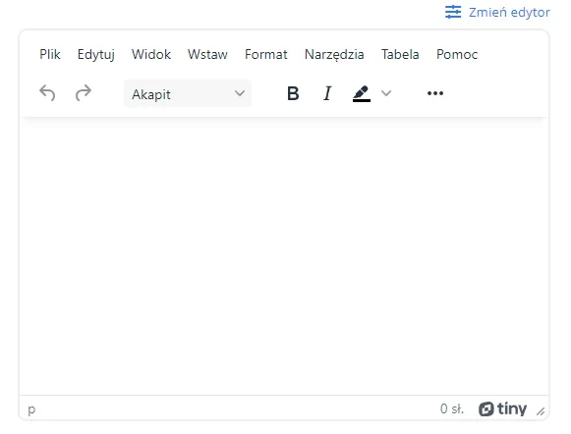Open the Edytuj menu
The width and height of the screenshot is (571, 434).
(x=96, y=54)
